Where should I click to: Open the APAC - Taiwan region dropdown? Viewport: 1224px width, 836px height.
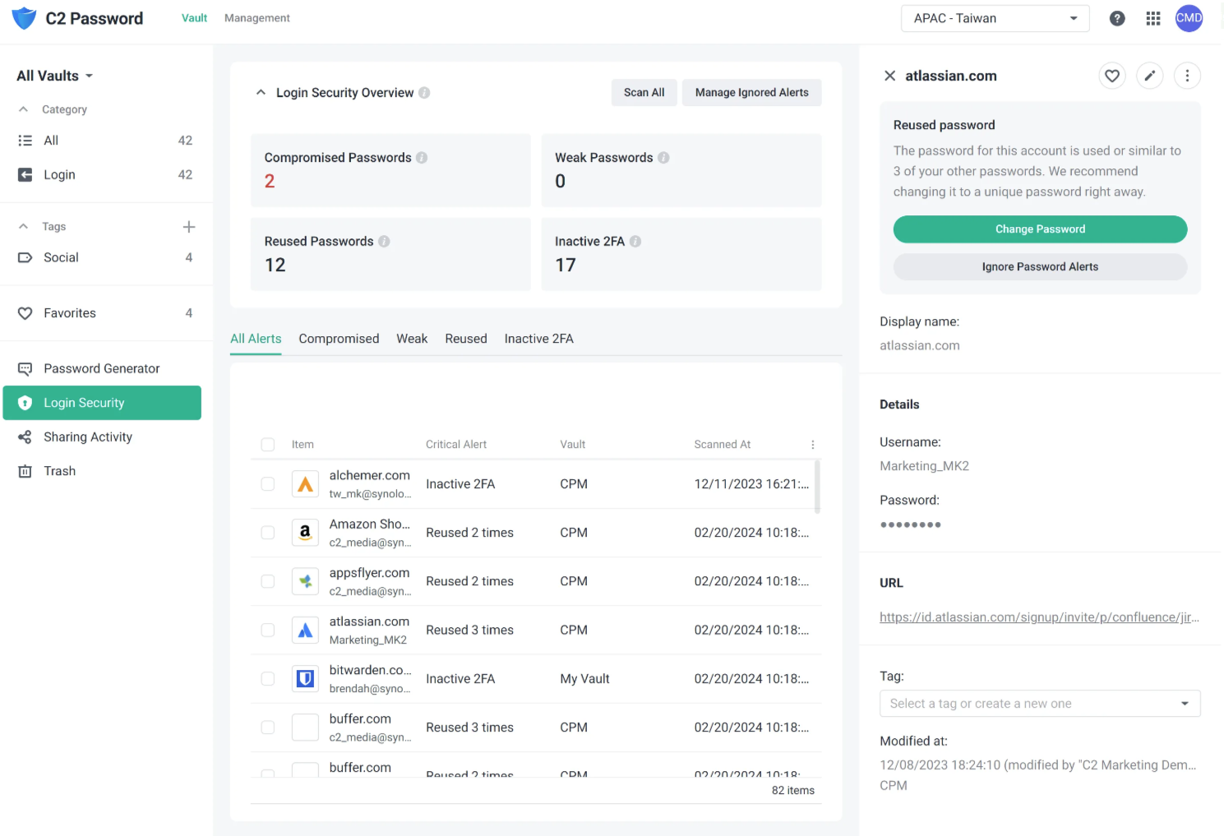[x=995, y=18]
